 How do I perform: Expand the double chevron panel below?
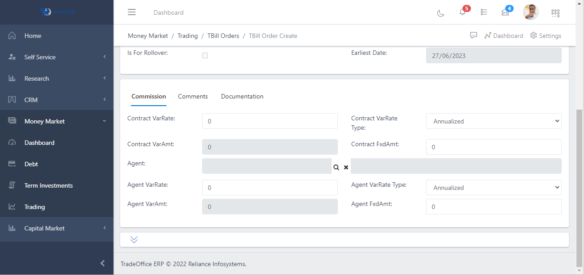point(134,240)
